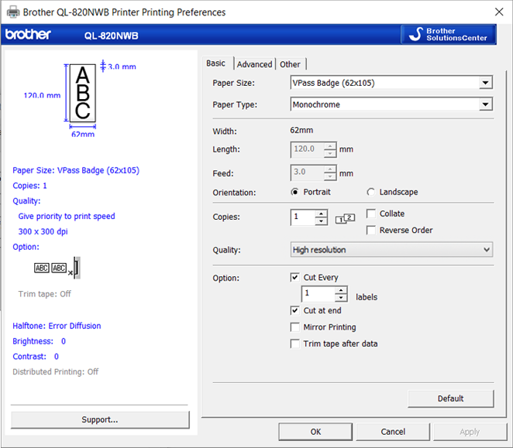Open the Support... dialog
Image resolution: width=513 pixels, height=448 pixels.
pyautogui.click(x=100, y=419)
